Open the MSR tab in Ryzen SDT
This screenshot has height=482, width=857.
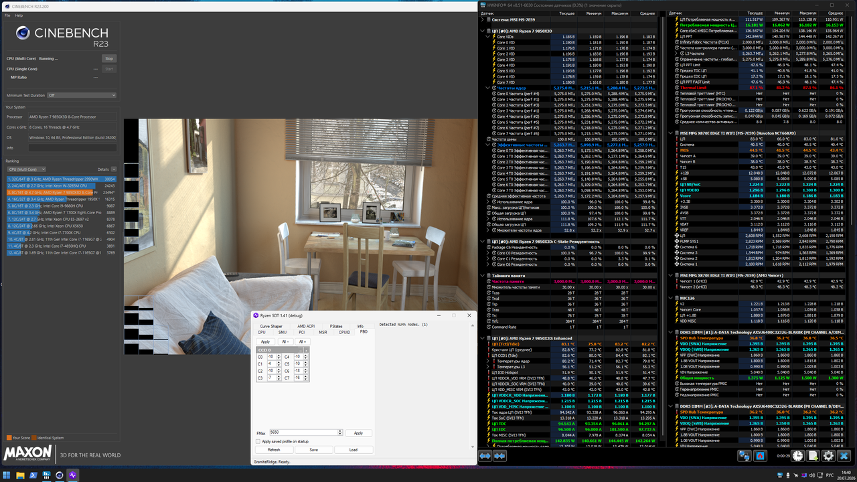point(323,332)
